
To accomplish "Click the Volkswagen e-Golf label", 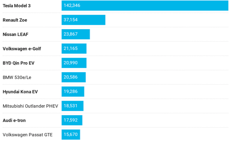I will click(x=22, y=49).
